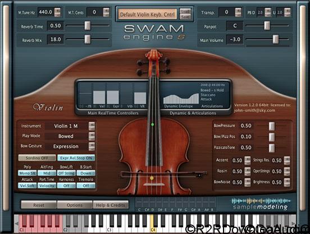Click the SWAM engine logo

[154, 33]
